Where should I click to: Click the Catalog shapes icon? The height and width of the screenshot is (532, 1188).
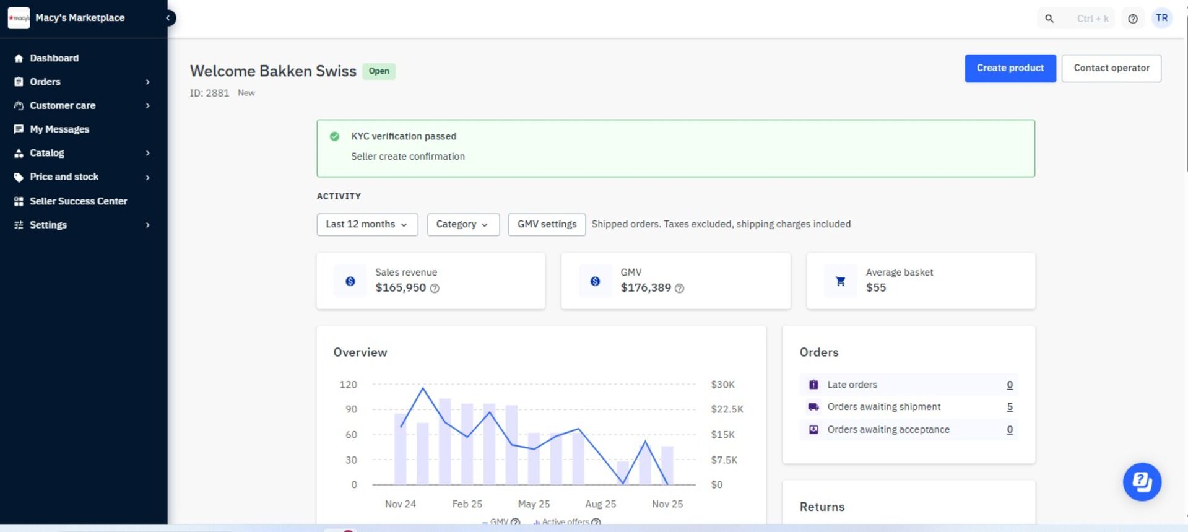point(19,153)
